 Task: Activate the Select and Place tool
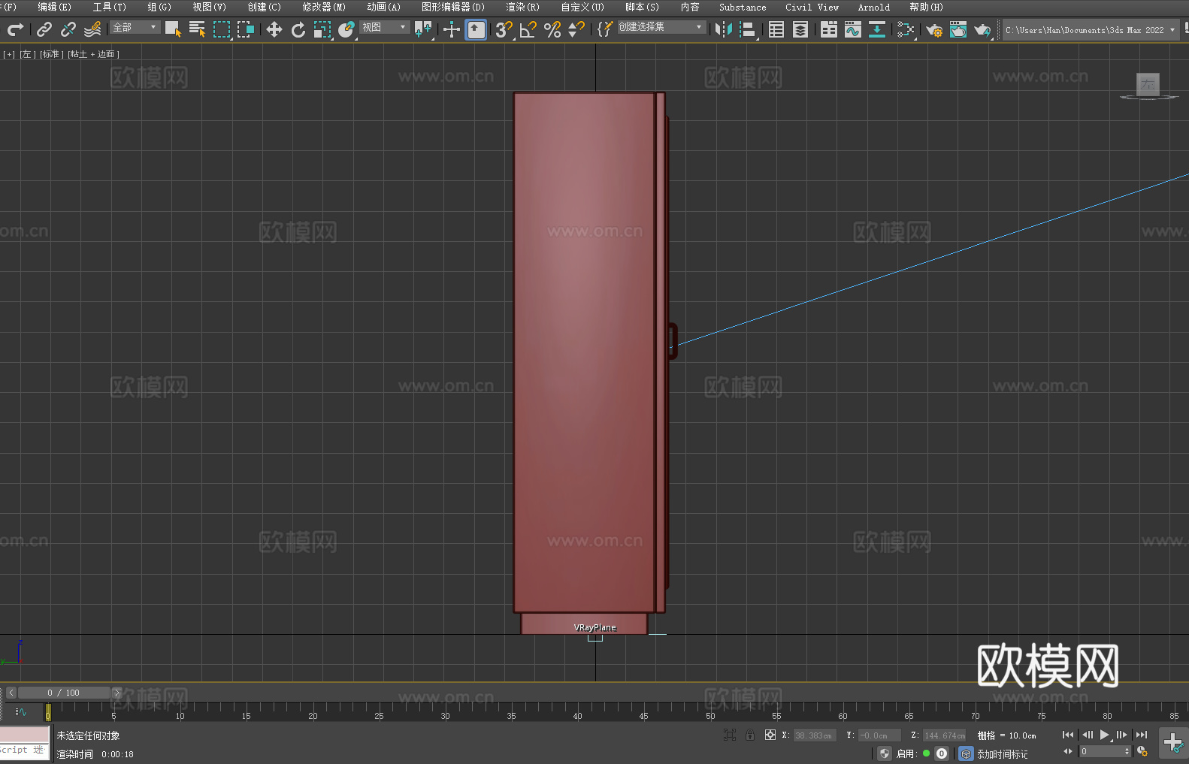click(x=346, y=29)
